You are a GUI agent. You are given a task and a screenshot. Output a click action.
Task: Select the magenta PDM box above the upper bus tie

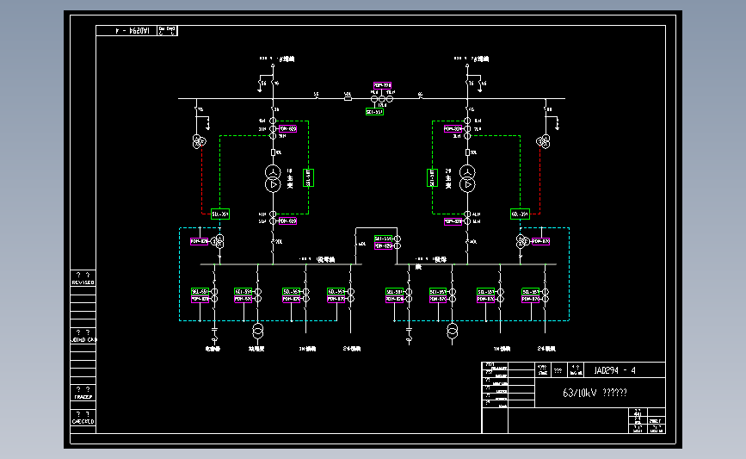coord(383,86)
